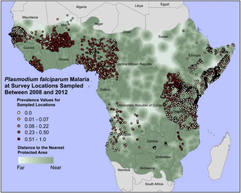Click the Gabon country label
241x193 pixels.
tap(105, 89)
